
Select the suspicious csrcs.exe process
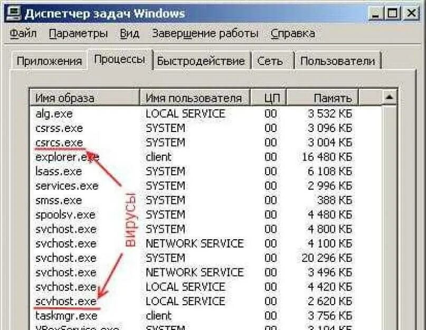click(x=59, y=143)
